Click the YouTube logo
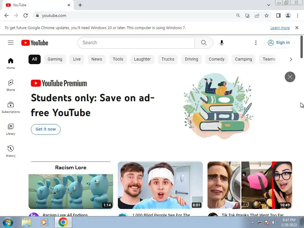This screenshot has height=228, width=304. 35,43
